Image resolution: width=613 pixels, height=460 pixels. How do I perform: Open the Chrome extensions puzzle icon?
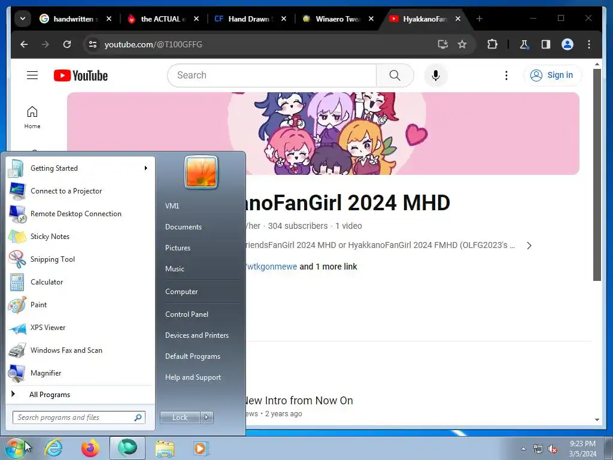(x=492, y=44)
